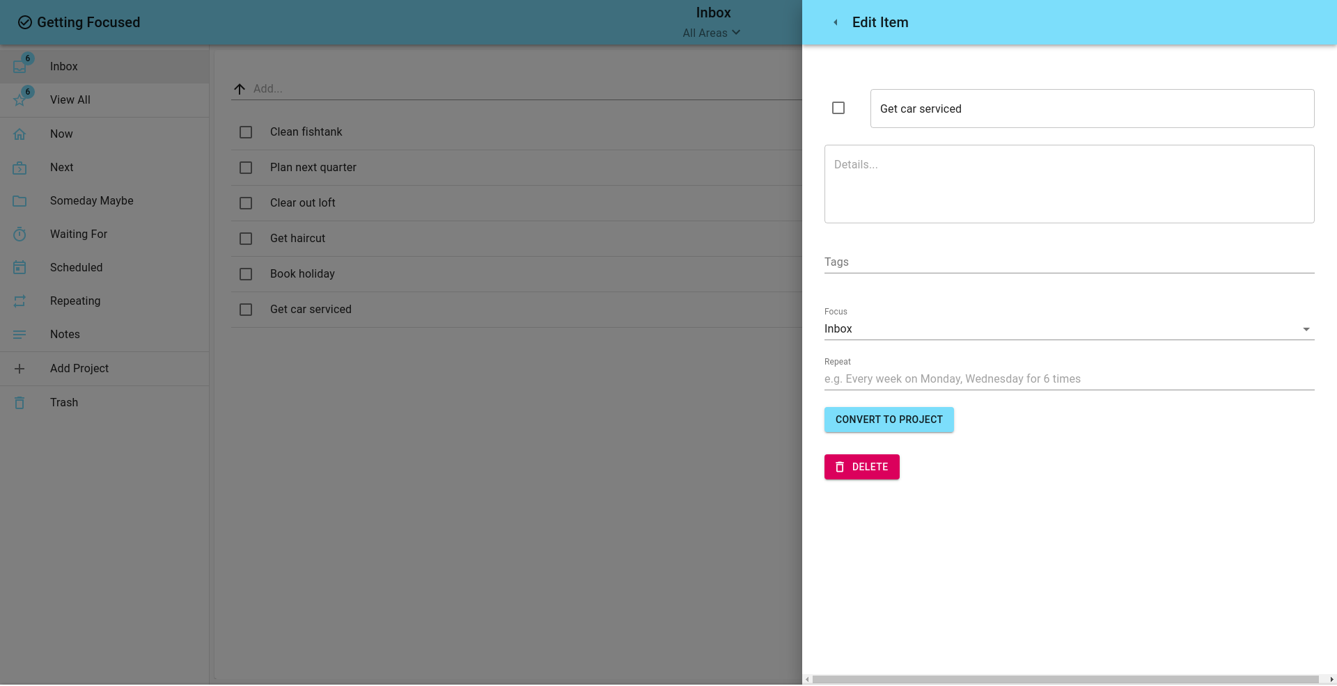Click the horizontal scrollbar at panel bottom
The image size is (1337, 686).
(1065, 680)
